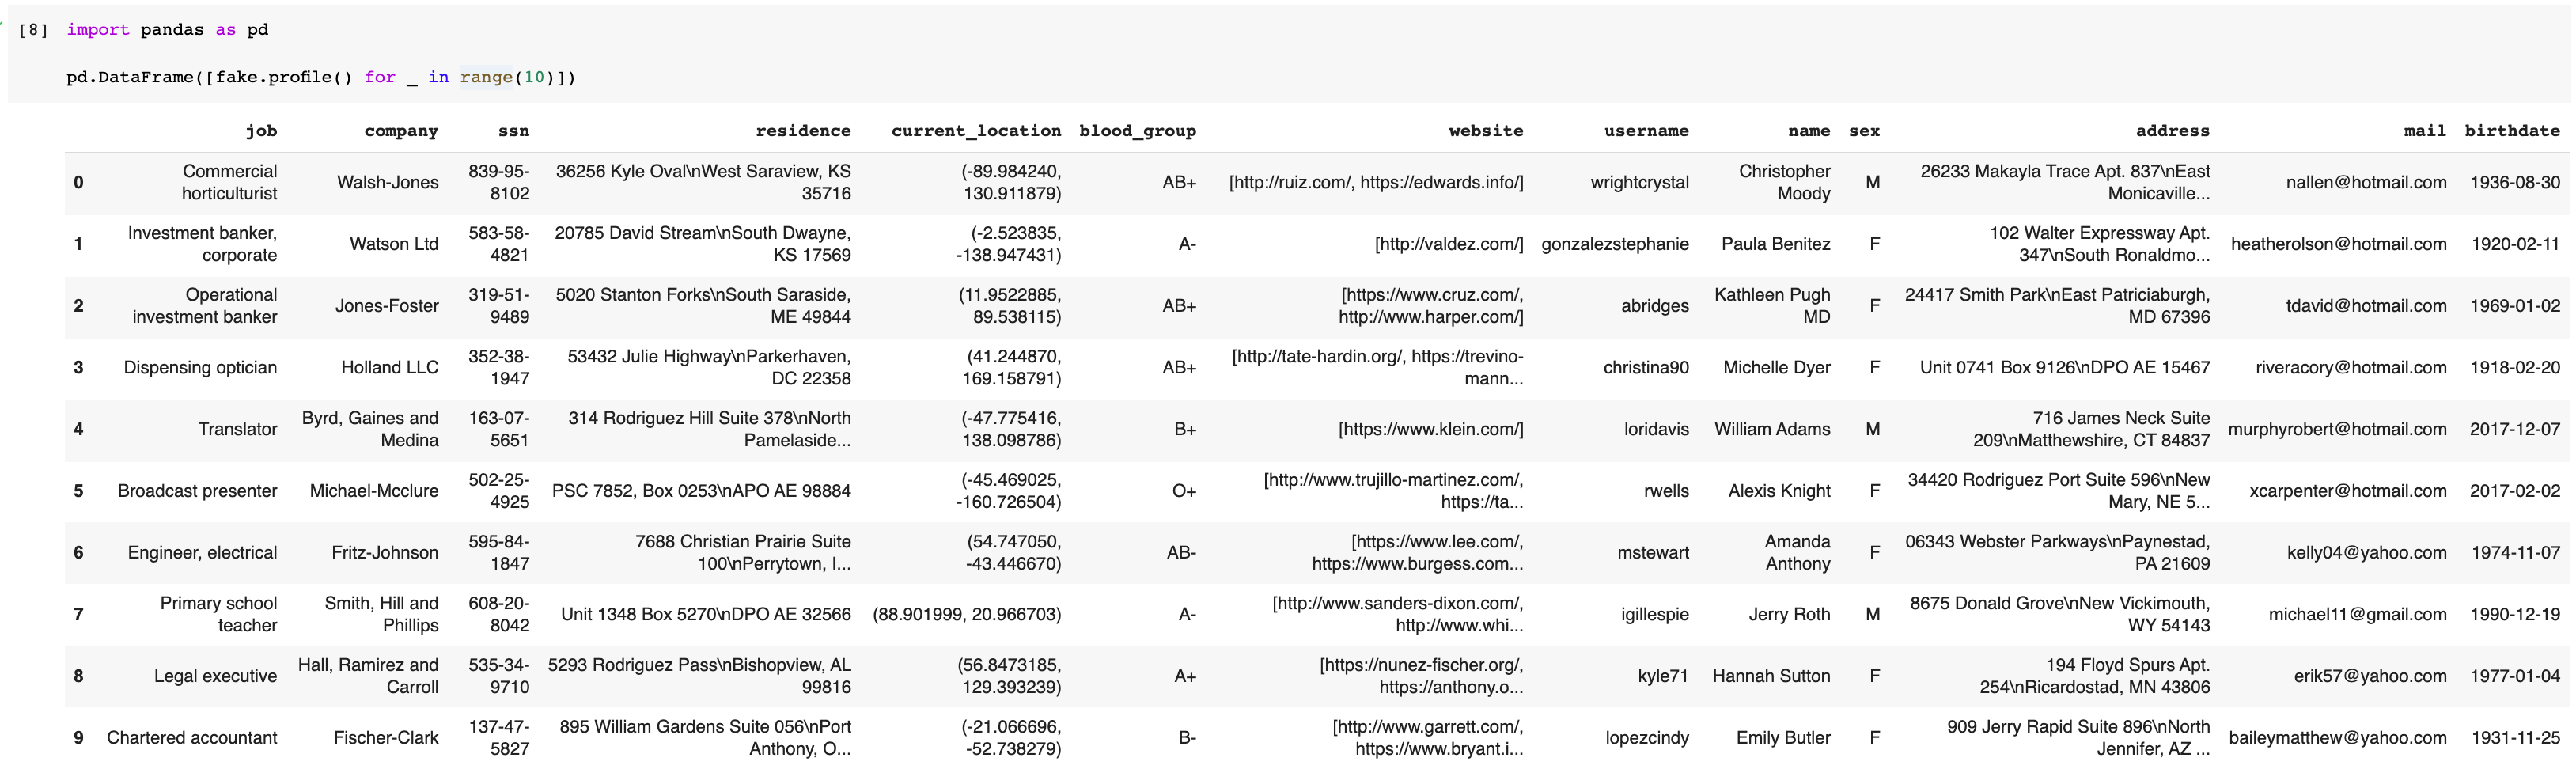
Task: Select the 'Legal executive' job cell
Action: [215, 676]
